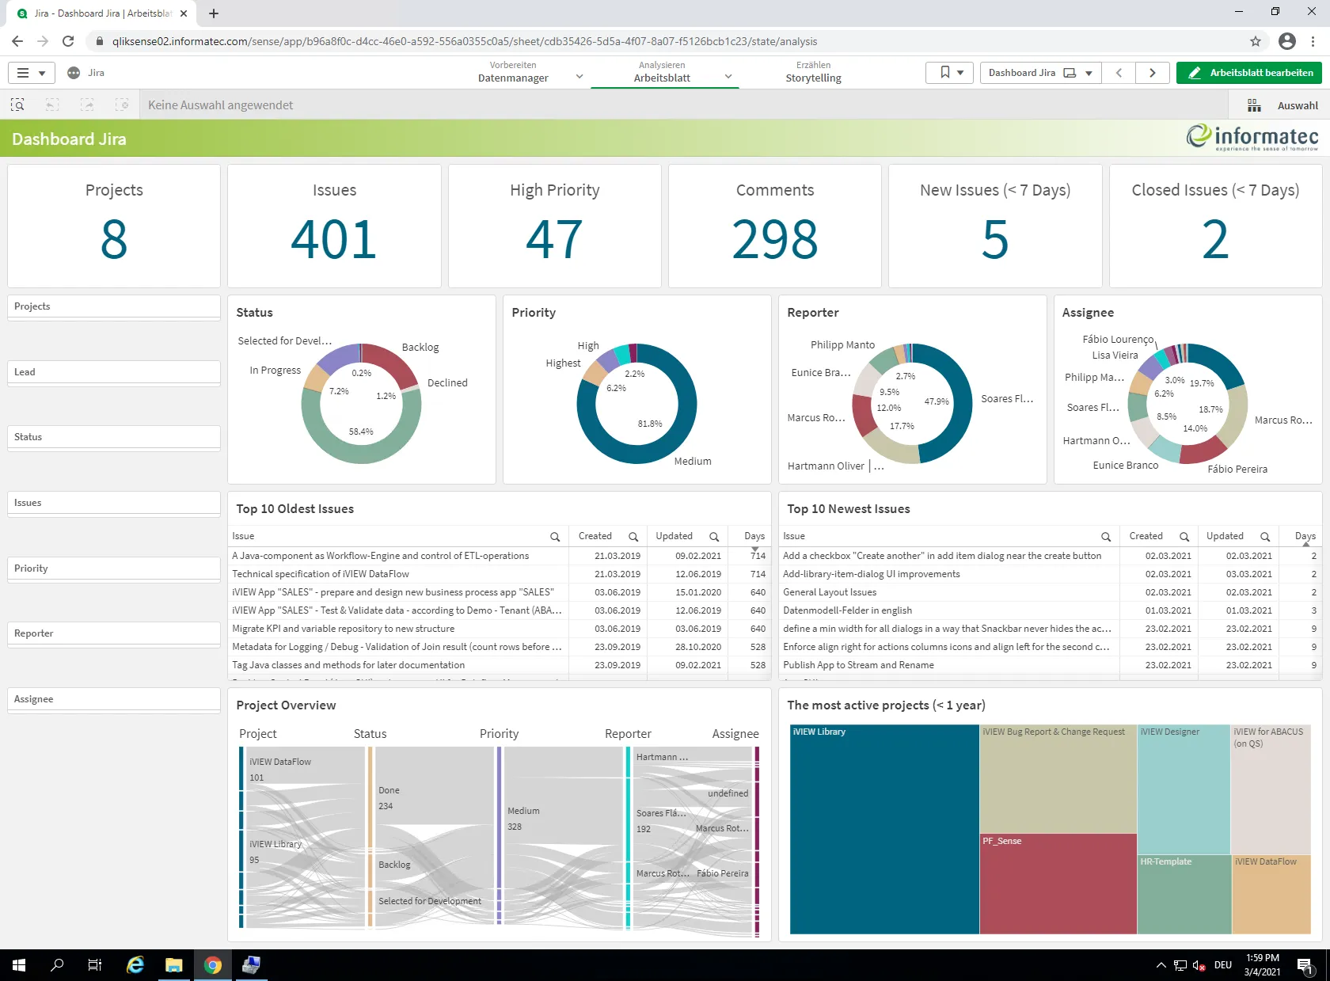Search Updated column in Top 10 Oldest Issues
Image resolution: width=1330 pixels, height=981 pixels.
point(714,537)
